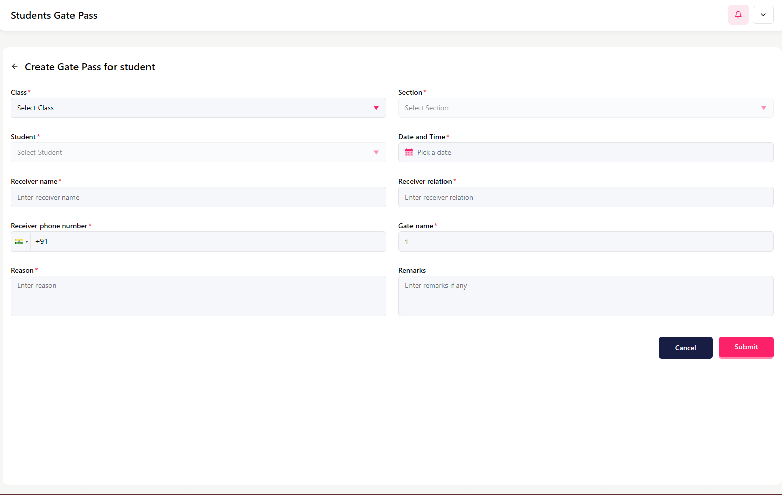Screen dimensions: 782x495
Task: Click inside the Reason text area
Action: 198,296
